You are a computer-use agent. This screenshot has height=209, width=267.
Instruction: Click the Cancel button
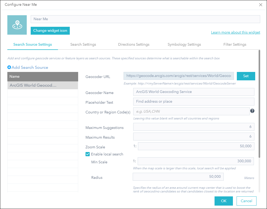[246, 201]
